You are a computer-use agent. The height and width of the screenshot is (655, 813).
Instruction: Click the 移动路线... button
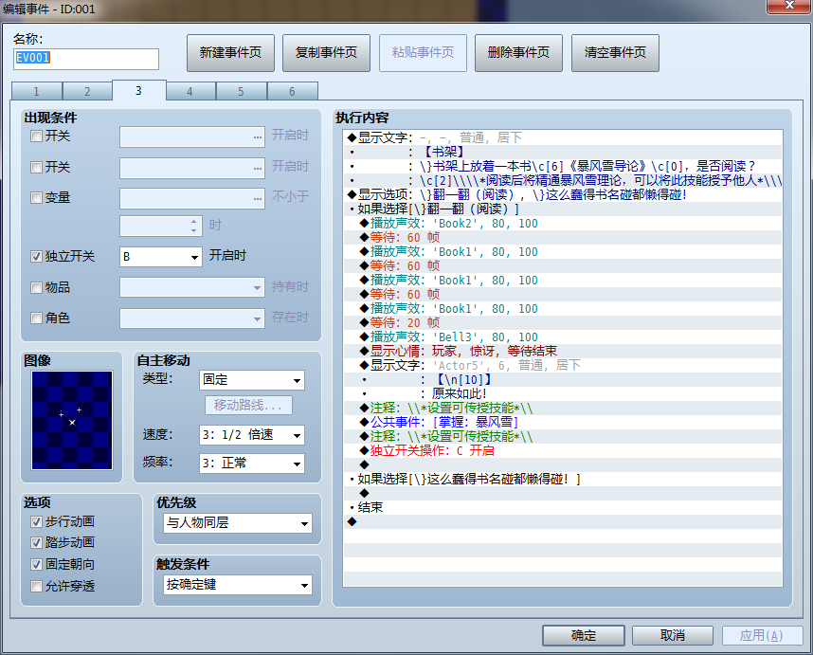coord(248,405)
